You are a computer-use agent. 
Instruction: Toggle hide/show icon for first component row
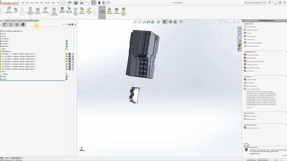coord(67,54)
